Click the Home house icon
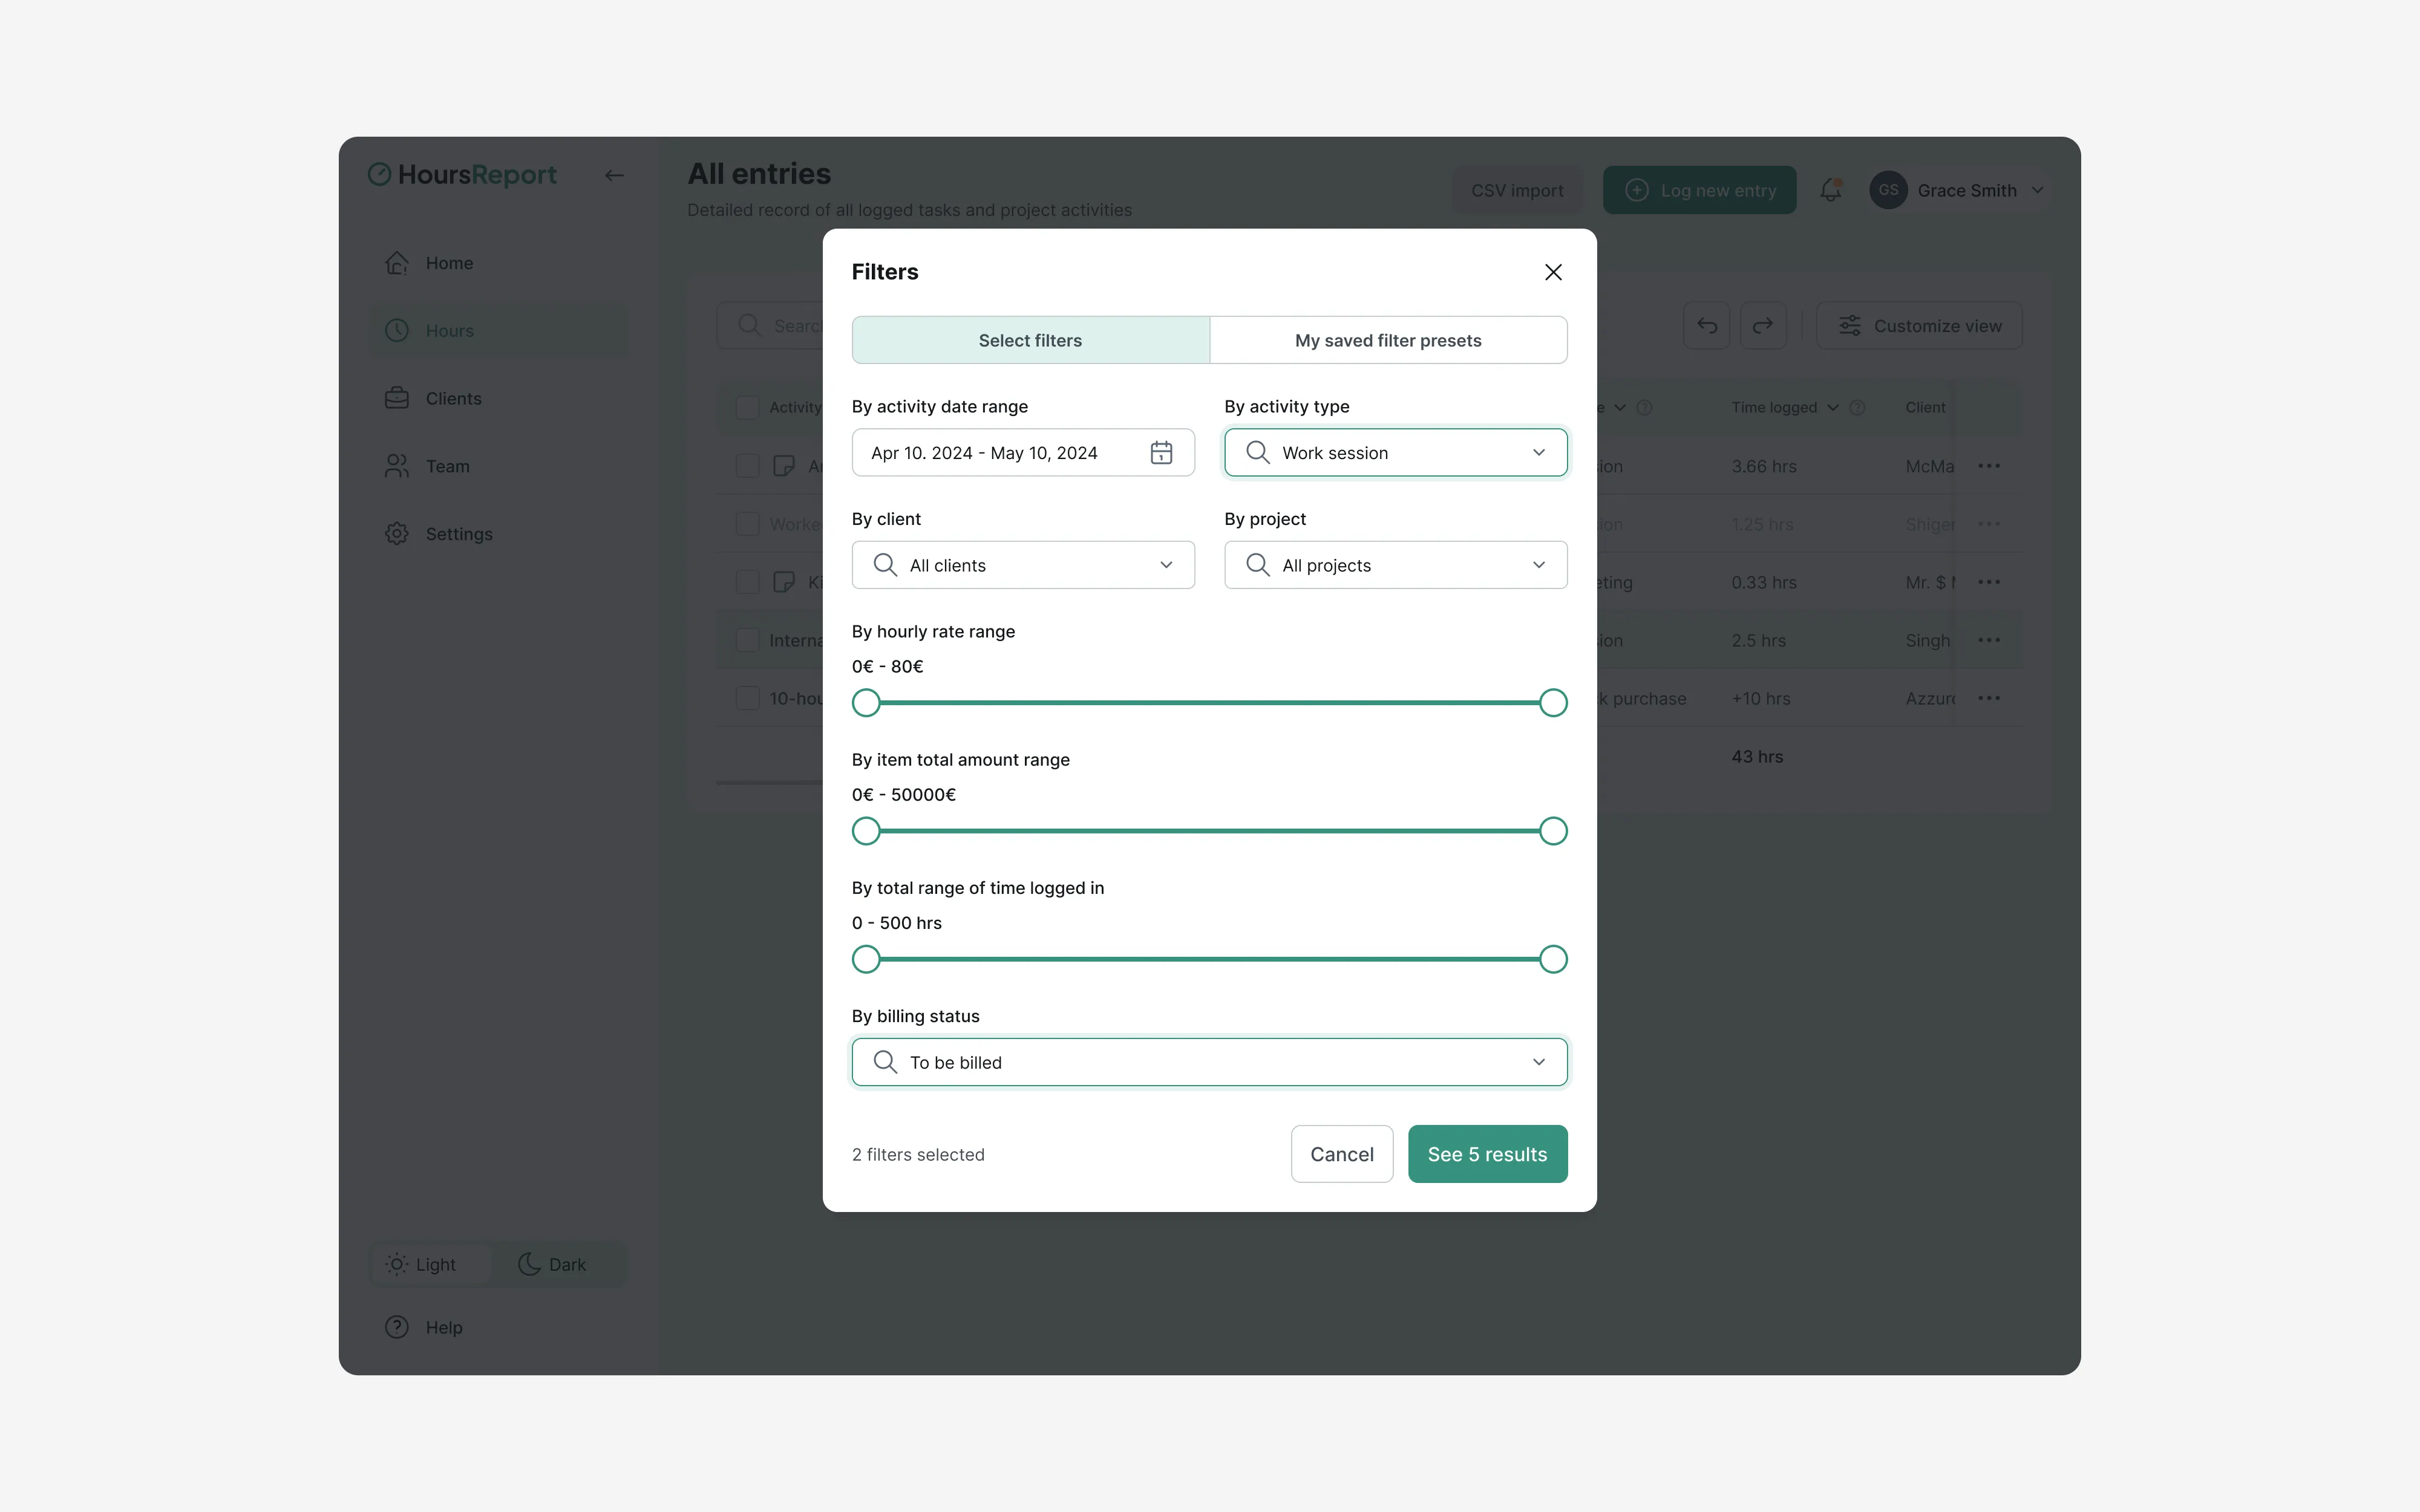This screenshot has width=2420, height=1512. [397, 263]
